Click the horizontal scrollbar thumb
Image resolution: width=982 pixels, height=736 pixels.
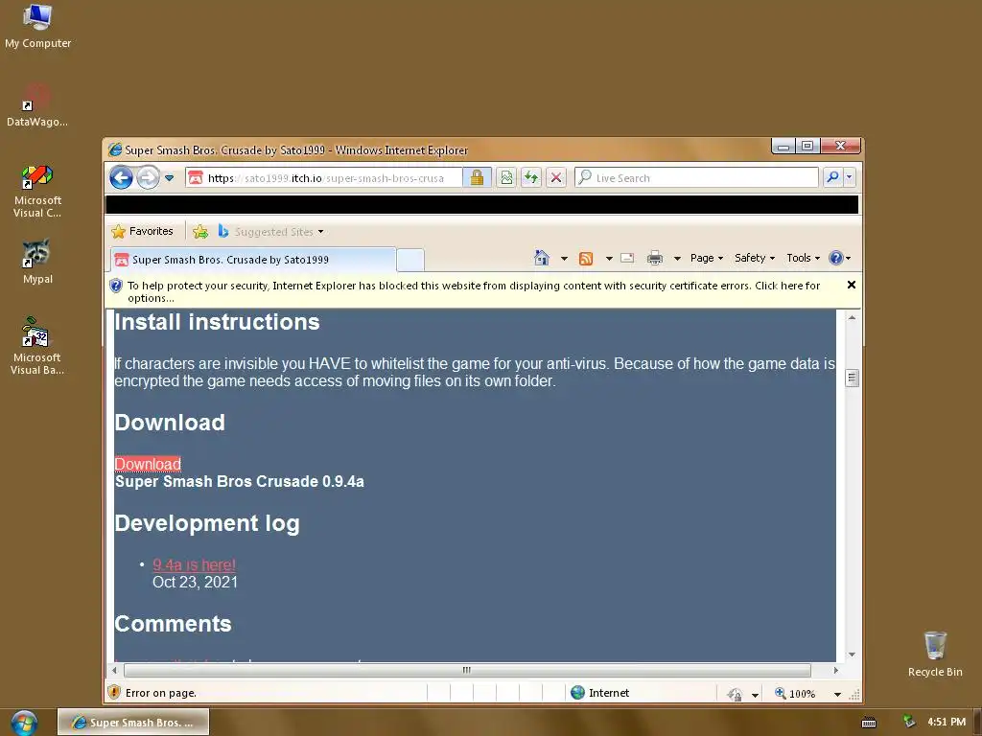click(x=467, y=670)
